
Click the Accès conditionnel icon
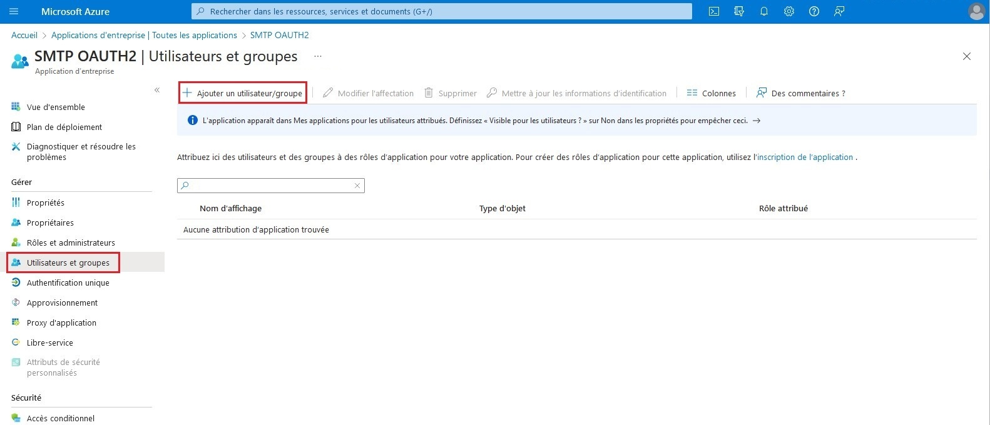[16, 418]
